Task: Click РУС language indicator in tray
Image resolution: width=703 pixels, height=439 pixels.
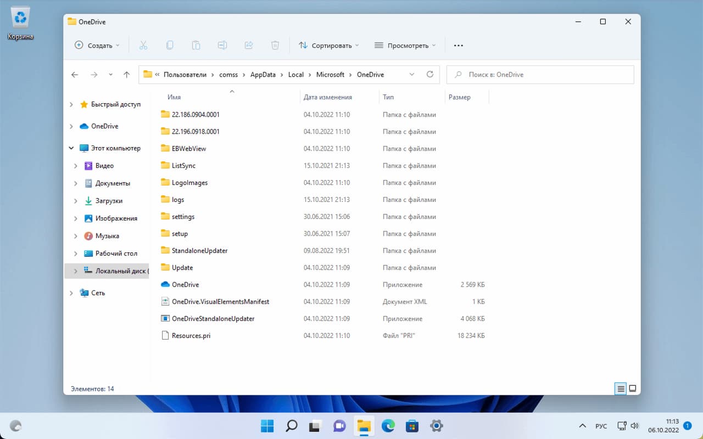Action: point(601,426)
